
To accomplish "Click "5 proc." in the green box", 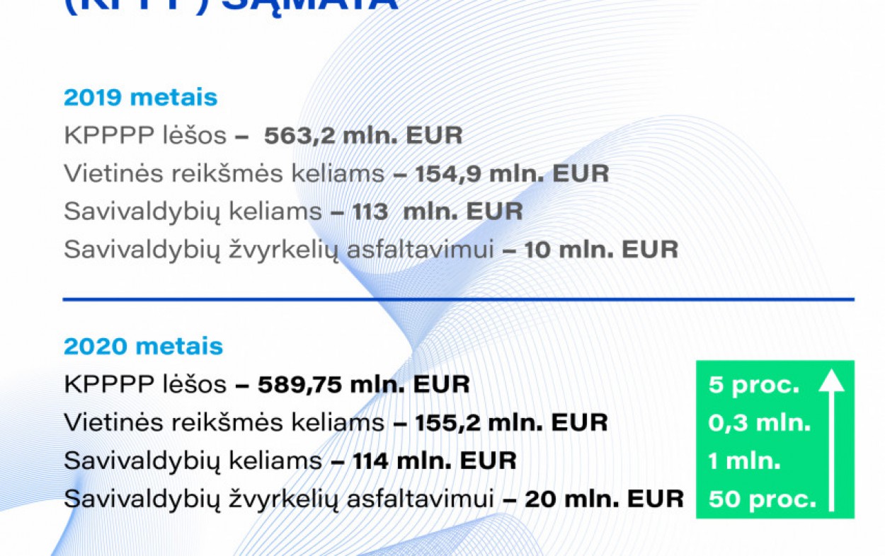I will [753, 386].
